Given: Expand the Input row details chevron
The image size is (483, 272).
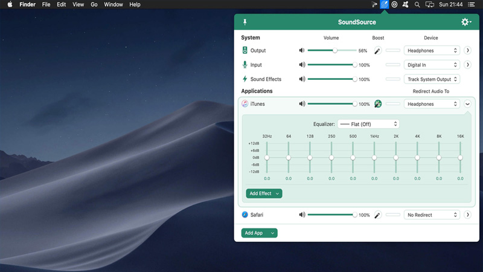Looking at the screenshot, I should click(x=467, y=65).
